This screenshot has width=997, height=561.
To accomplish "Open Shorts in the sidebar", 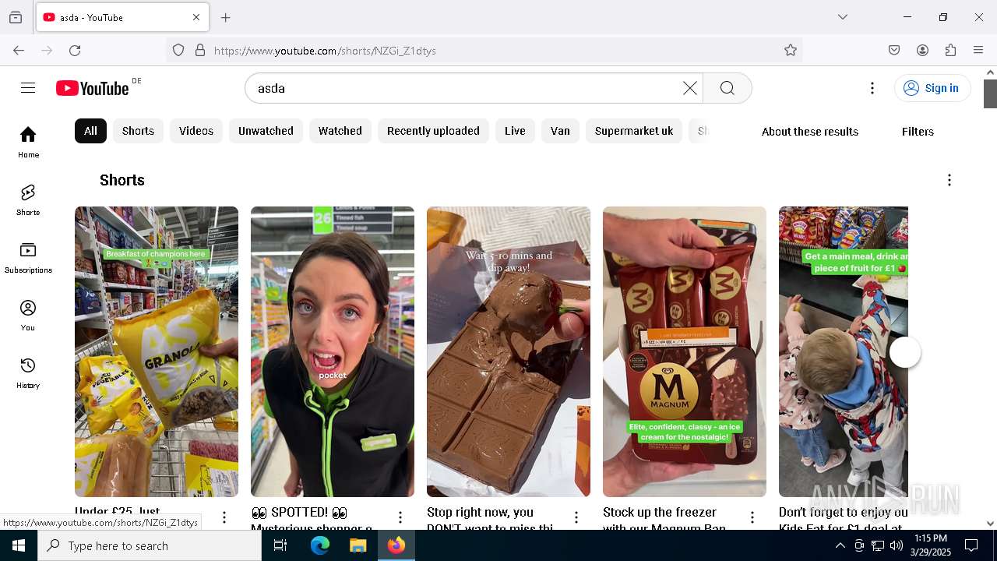I will pyautogui.click(x=28, y=199).
